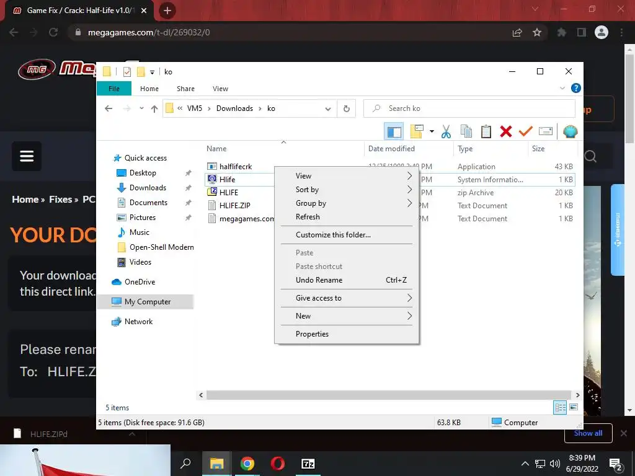Image resolution: width=635 pixels, height=476 pixels.
Task: Click New Folder icon in Explorer title bar
Action: point(141,72)
